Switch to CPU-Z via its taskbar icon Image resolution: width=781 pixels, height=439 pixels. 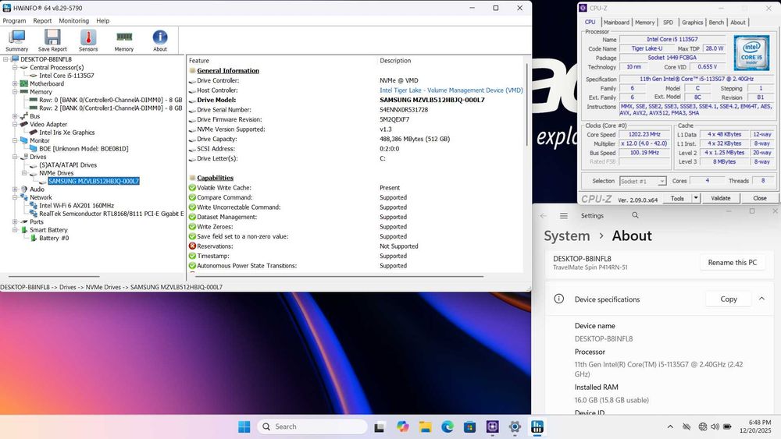[492, 427]
